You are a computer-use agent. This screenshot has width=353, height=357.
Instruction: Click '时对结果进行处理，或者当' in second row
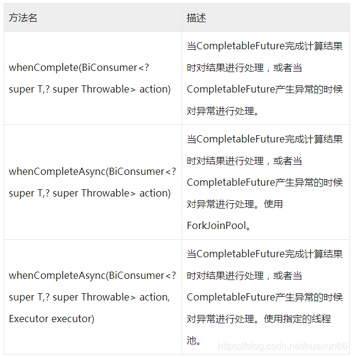[x=244, y=160]
